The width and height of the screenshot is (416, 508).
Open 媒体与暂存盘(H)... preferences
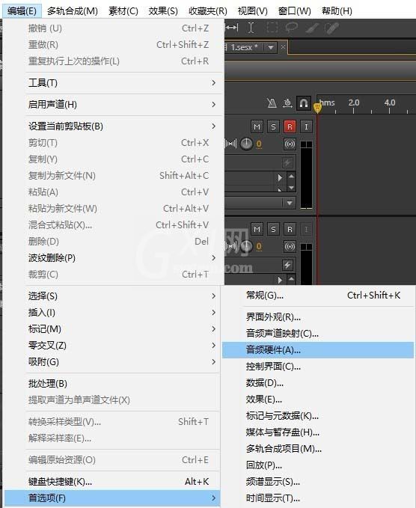(x=318, y=432)
